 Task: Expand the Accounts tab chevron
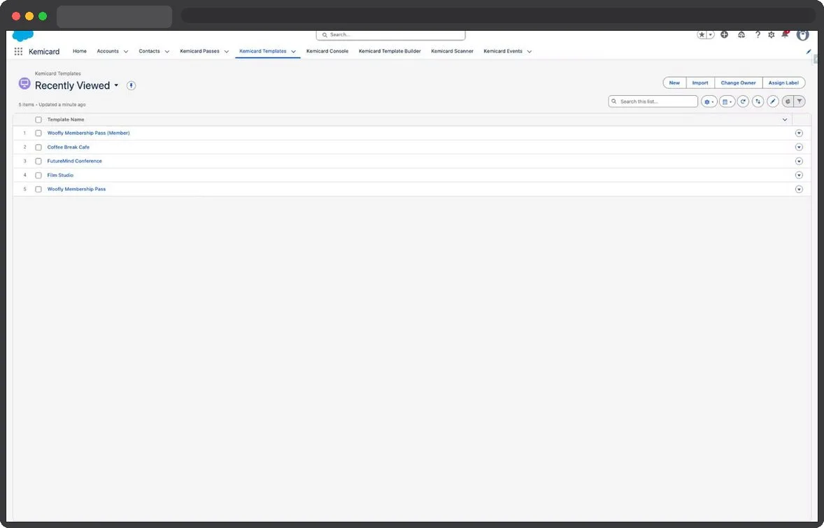pyautogui.click(x=126, y=52)
